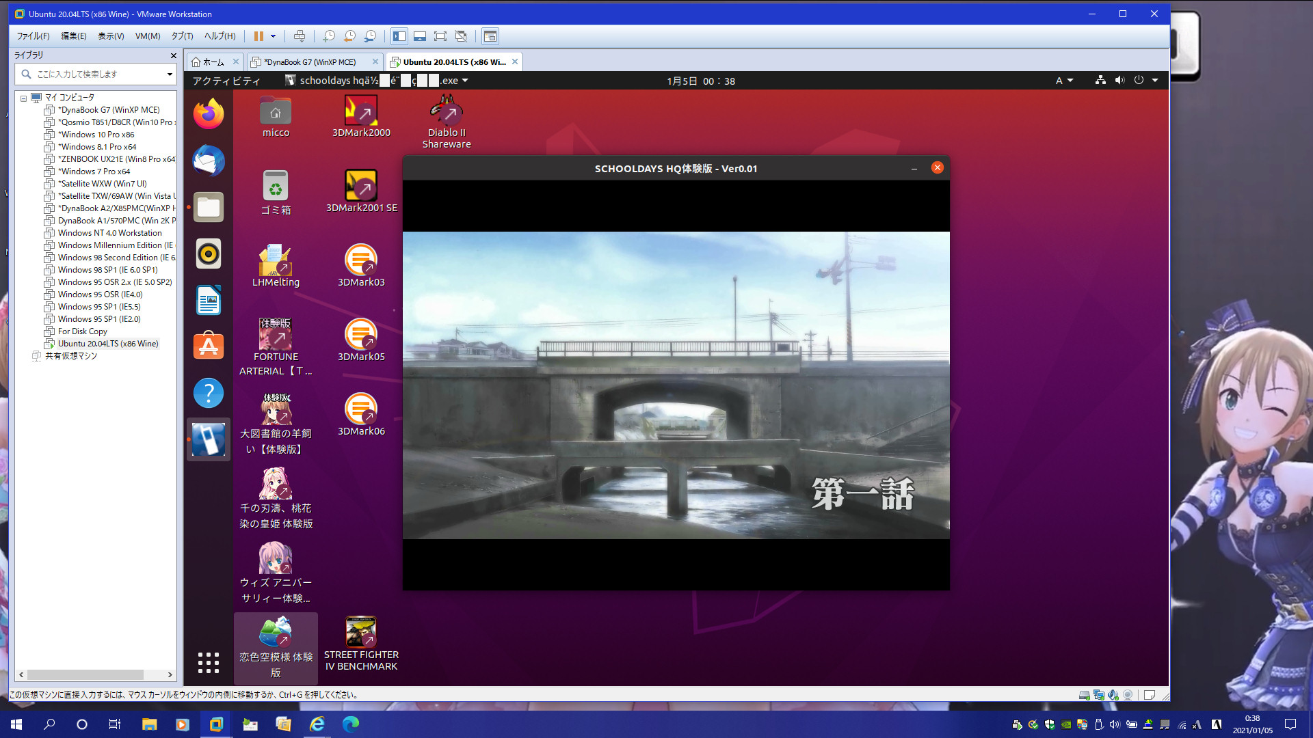
Task: Open the ファイル(F) menu
Action: (33, 36)
